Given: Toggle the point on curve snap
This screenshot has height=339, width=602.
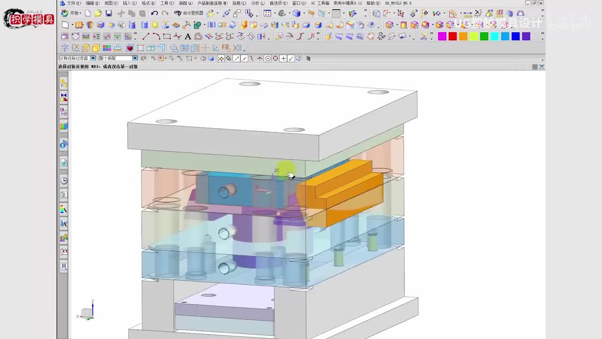Looking at the screenshot, I should coord(291,58).
